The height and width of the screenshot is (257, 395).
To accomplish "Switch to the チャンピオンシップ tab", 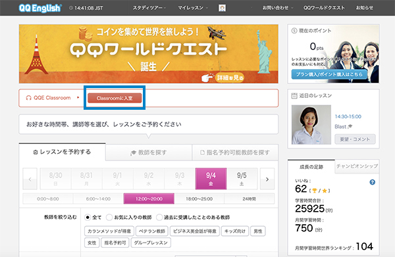I will point(357,166).
